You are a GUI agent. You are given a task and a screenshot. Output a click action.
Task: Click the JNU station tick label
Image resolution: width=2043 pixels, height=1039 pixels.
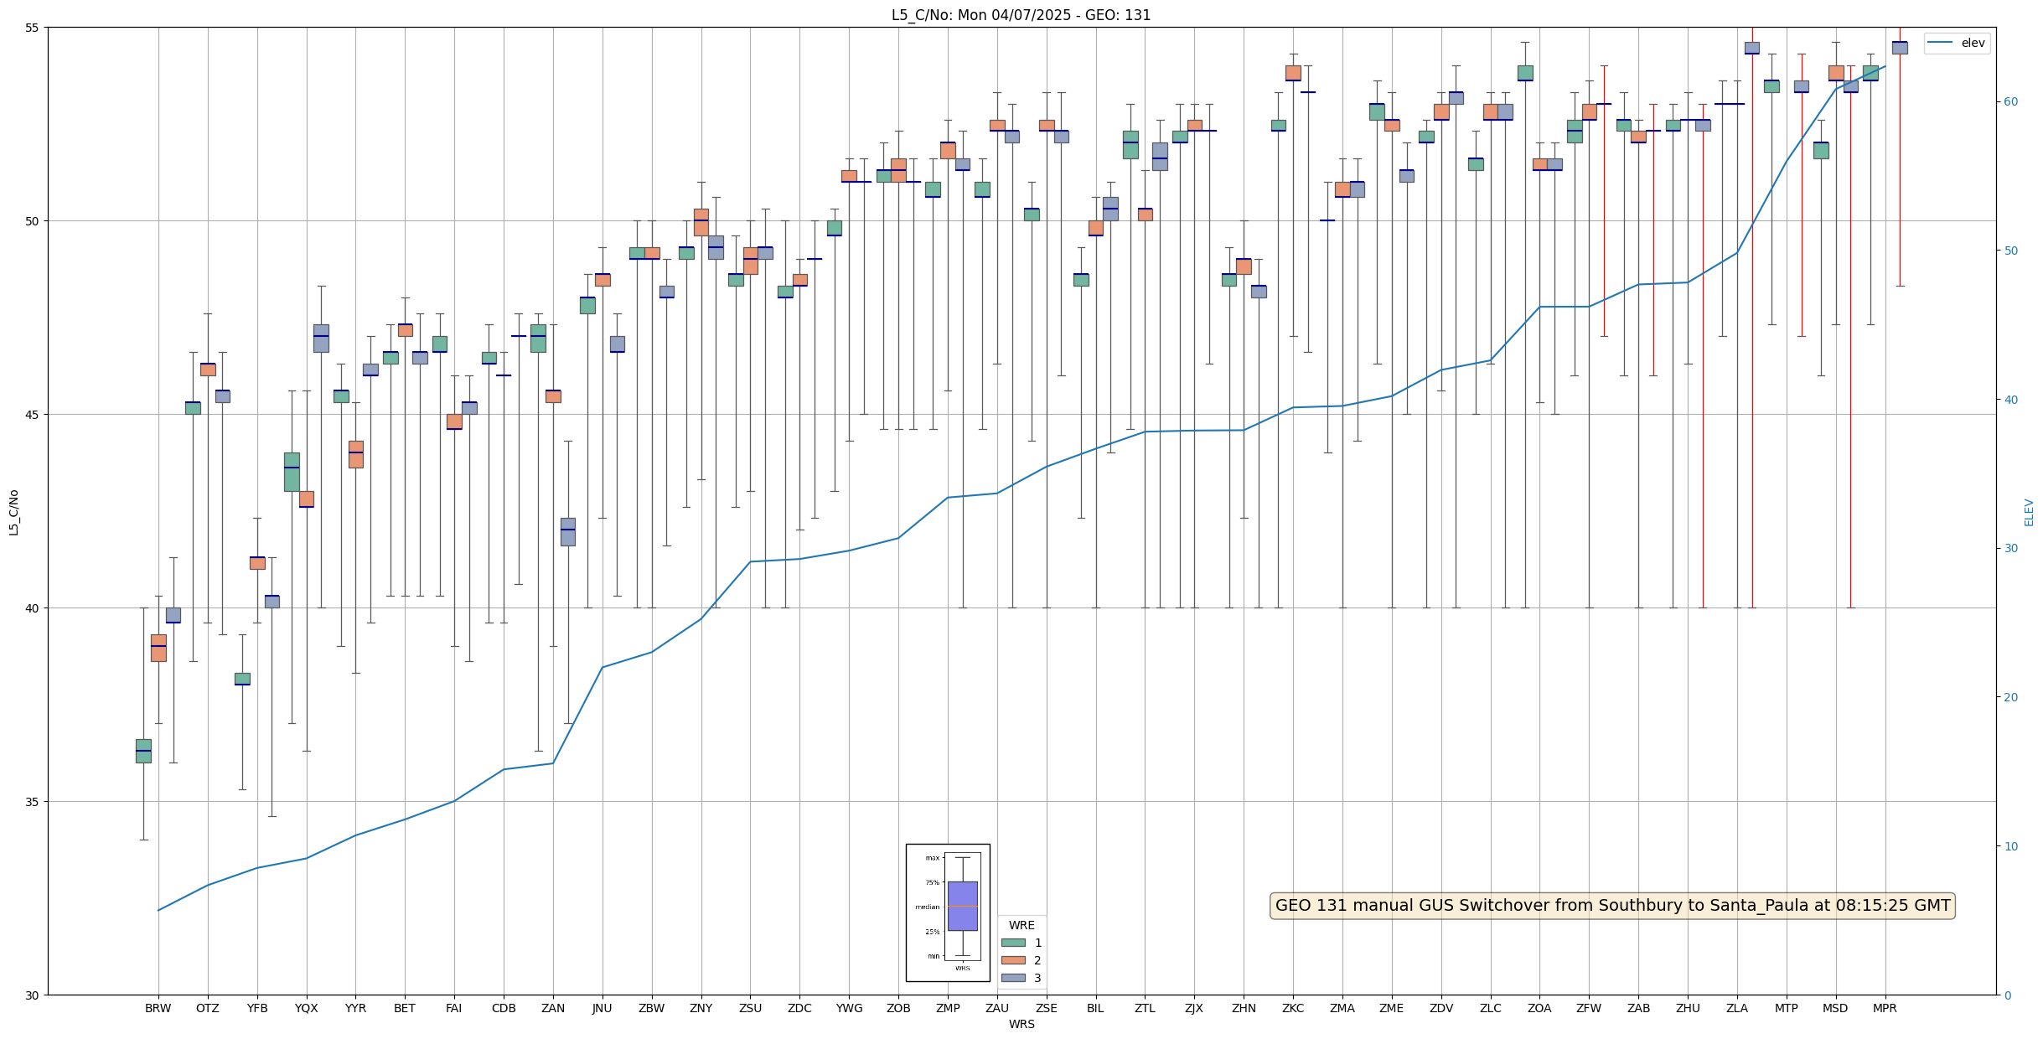(x=602, y=1008)
